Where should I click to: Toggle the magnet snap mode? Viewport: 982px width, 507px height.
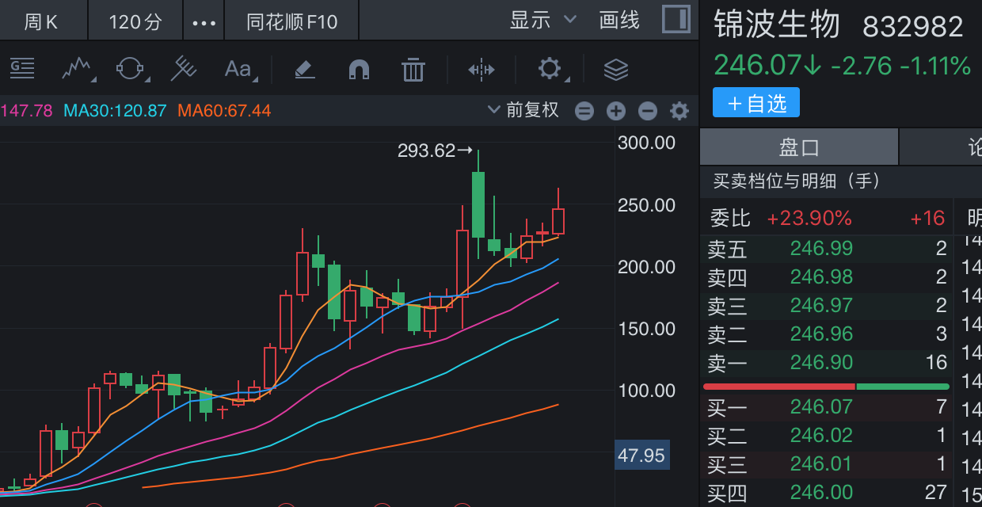coord(359,70)
